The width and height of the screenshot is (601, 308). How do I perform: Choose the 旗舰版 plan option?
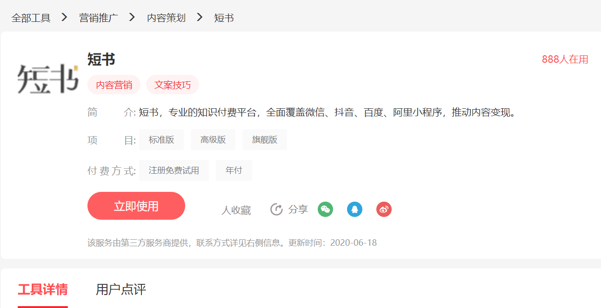[265, 140]
